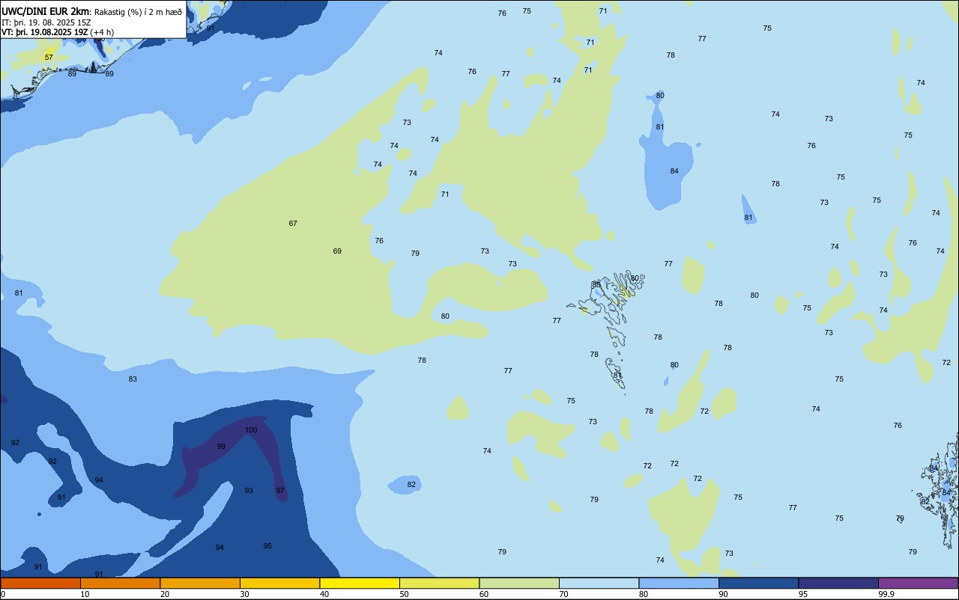Click the '99' value in purple area

[221, 446]
